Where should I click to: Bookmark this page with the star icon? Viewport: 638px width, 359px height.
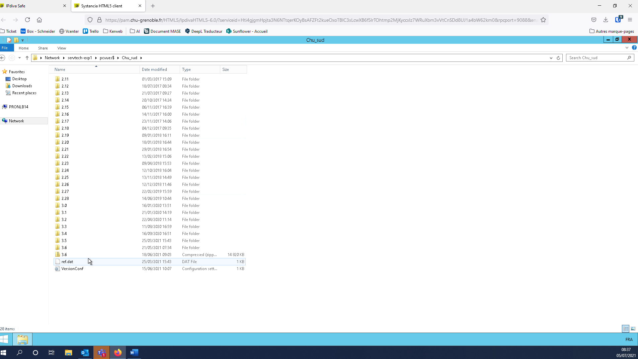point(543,20)
